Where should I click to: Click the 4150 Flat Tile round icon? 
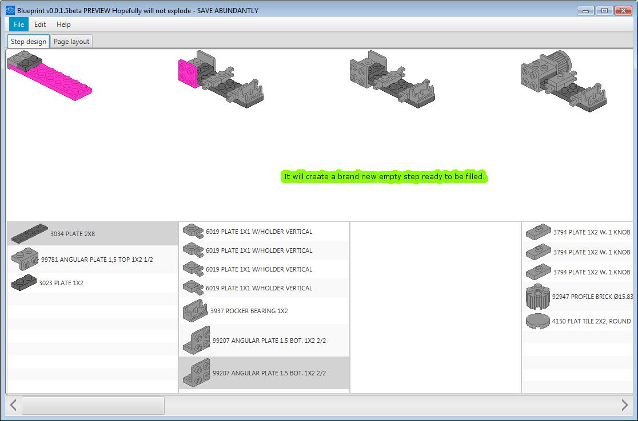pyautogui.click(x=538, y=321)
